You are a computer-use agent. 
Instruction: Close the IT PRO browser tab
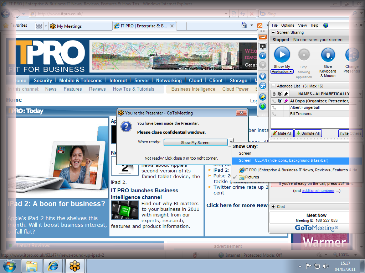[172, 26]
